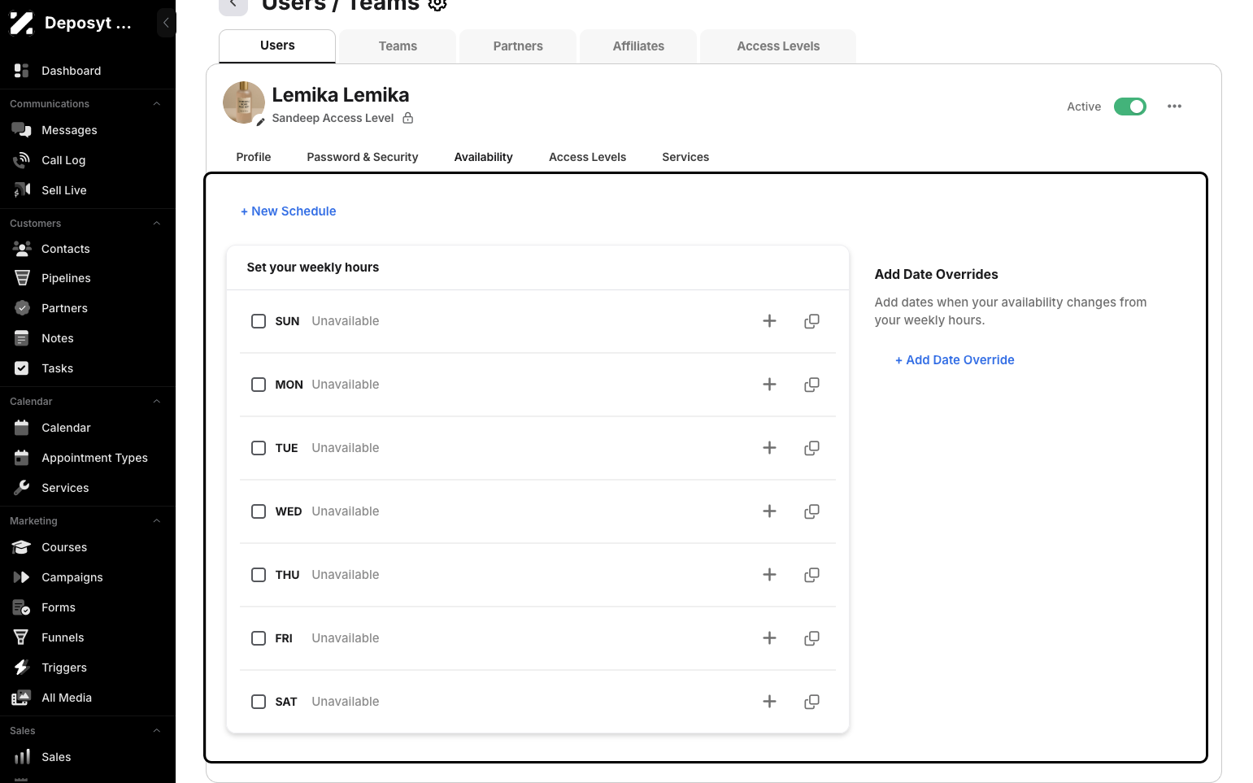Open Courses graduation cap icon

pyautogui.click(x=22, y=547)
